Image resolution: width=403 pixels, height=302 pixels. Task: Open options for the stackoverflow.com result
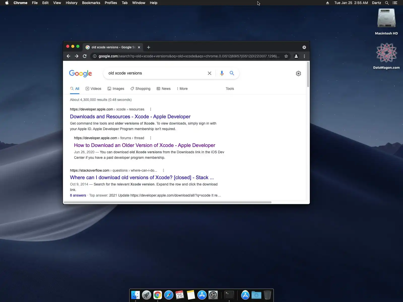[x=163, y=170]
